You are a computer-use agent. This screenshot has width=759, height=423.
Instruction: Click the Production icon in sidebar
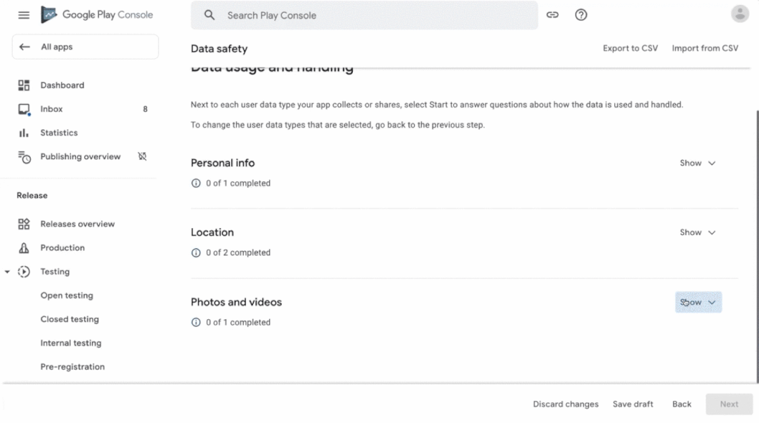[x=24, y=248]
